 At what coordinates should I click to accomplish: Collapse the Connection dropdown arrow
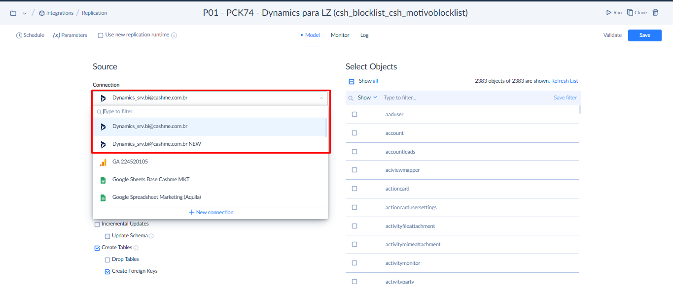(x=321, y=98)
